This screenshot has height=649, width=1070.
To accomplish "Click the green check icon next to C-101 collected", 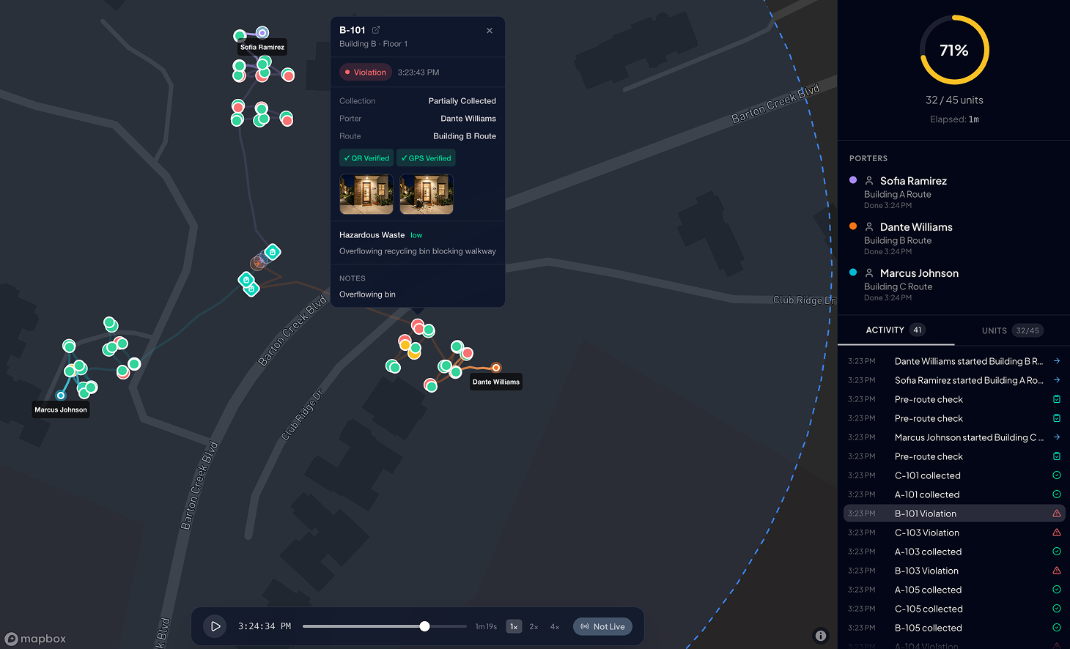I will pyautogui.click(x=1056, y=475).
